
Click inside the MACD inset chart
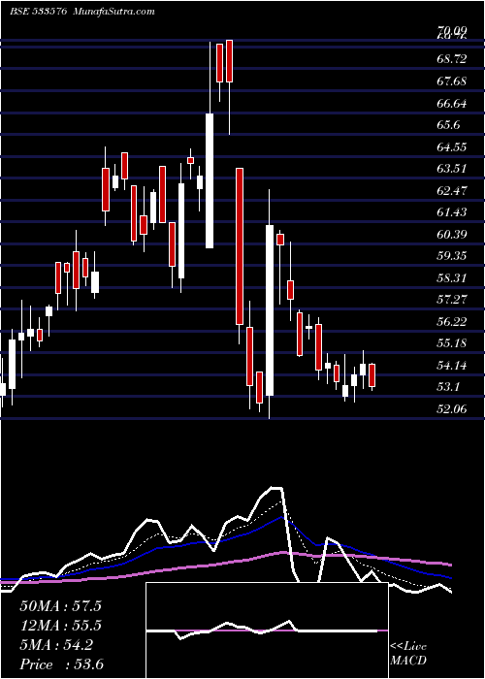[x=267, y=630]
